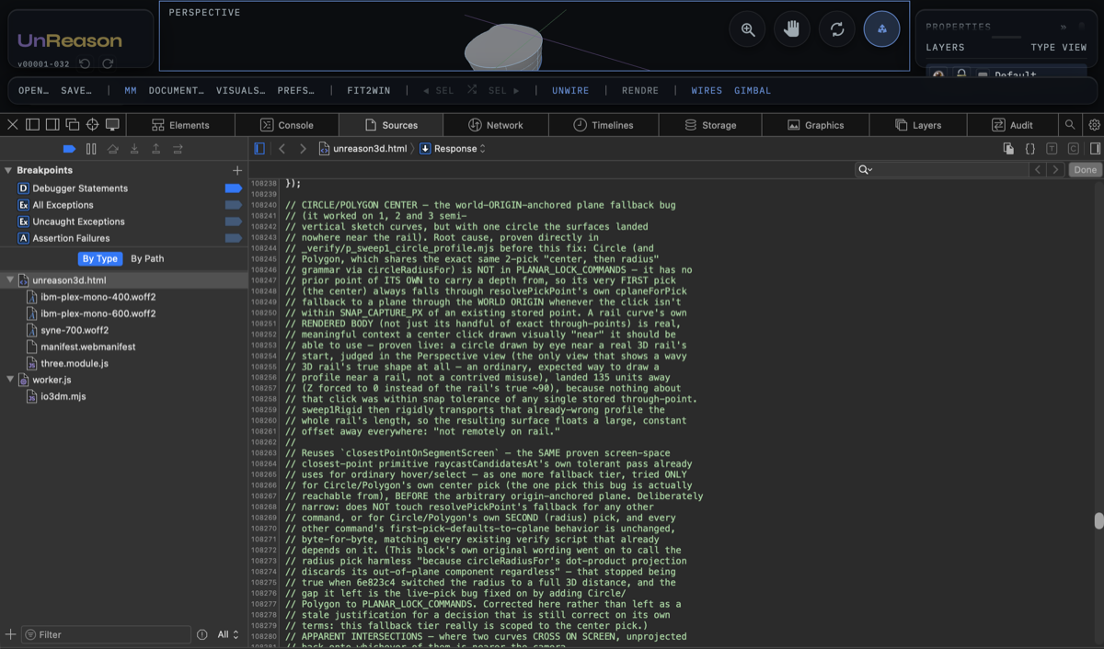Viewport: 1104px width, 649px height.
Task: Switch to the Timelines tab
Action: (604, 125)
